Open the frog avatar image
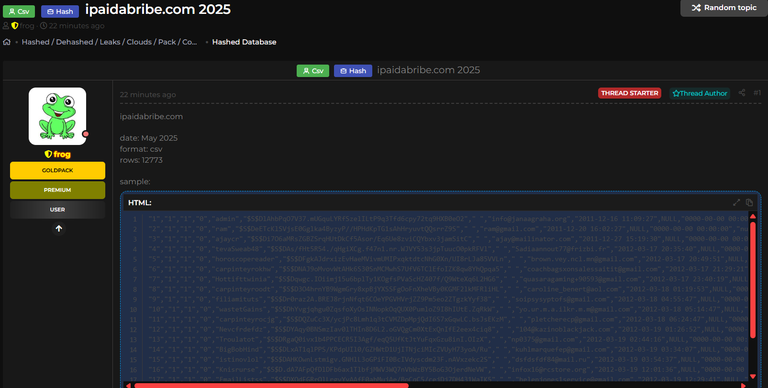Image resolution: width=768 pixels, height=388 pixels. 57,116
